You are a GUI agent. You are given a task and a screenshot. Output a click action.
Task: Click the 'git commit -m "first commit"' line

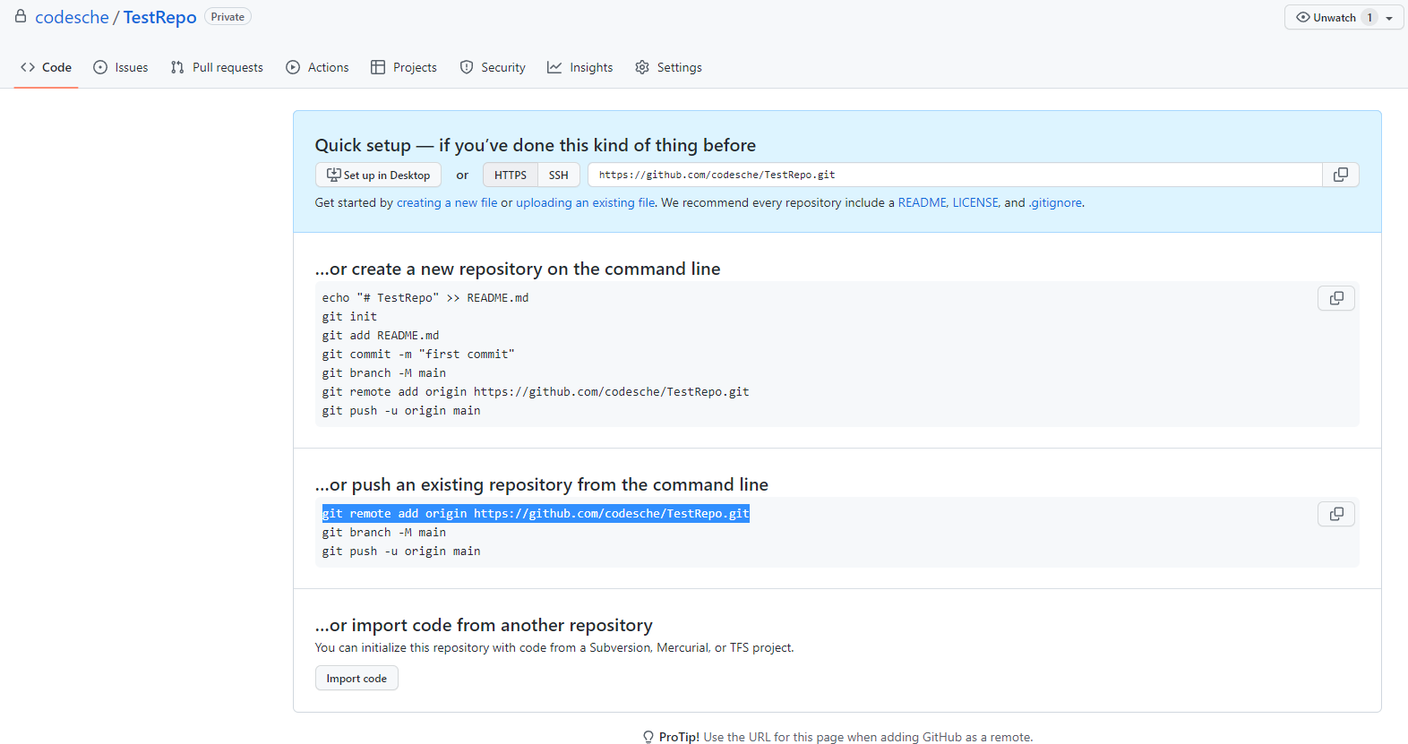click(x=418, y=354)
